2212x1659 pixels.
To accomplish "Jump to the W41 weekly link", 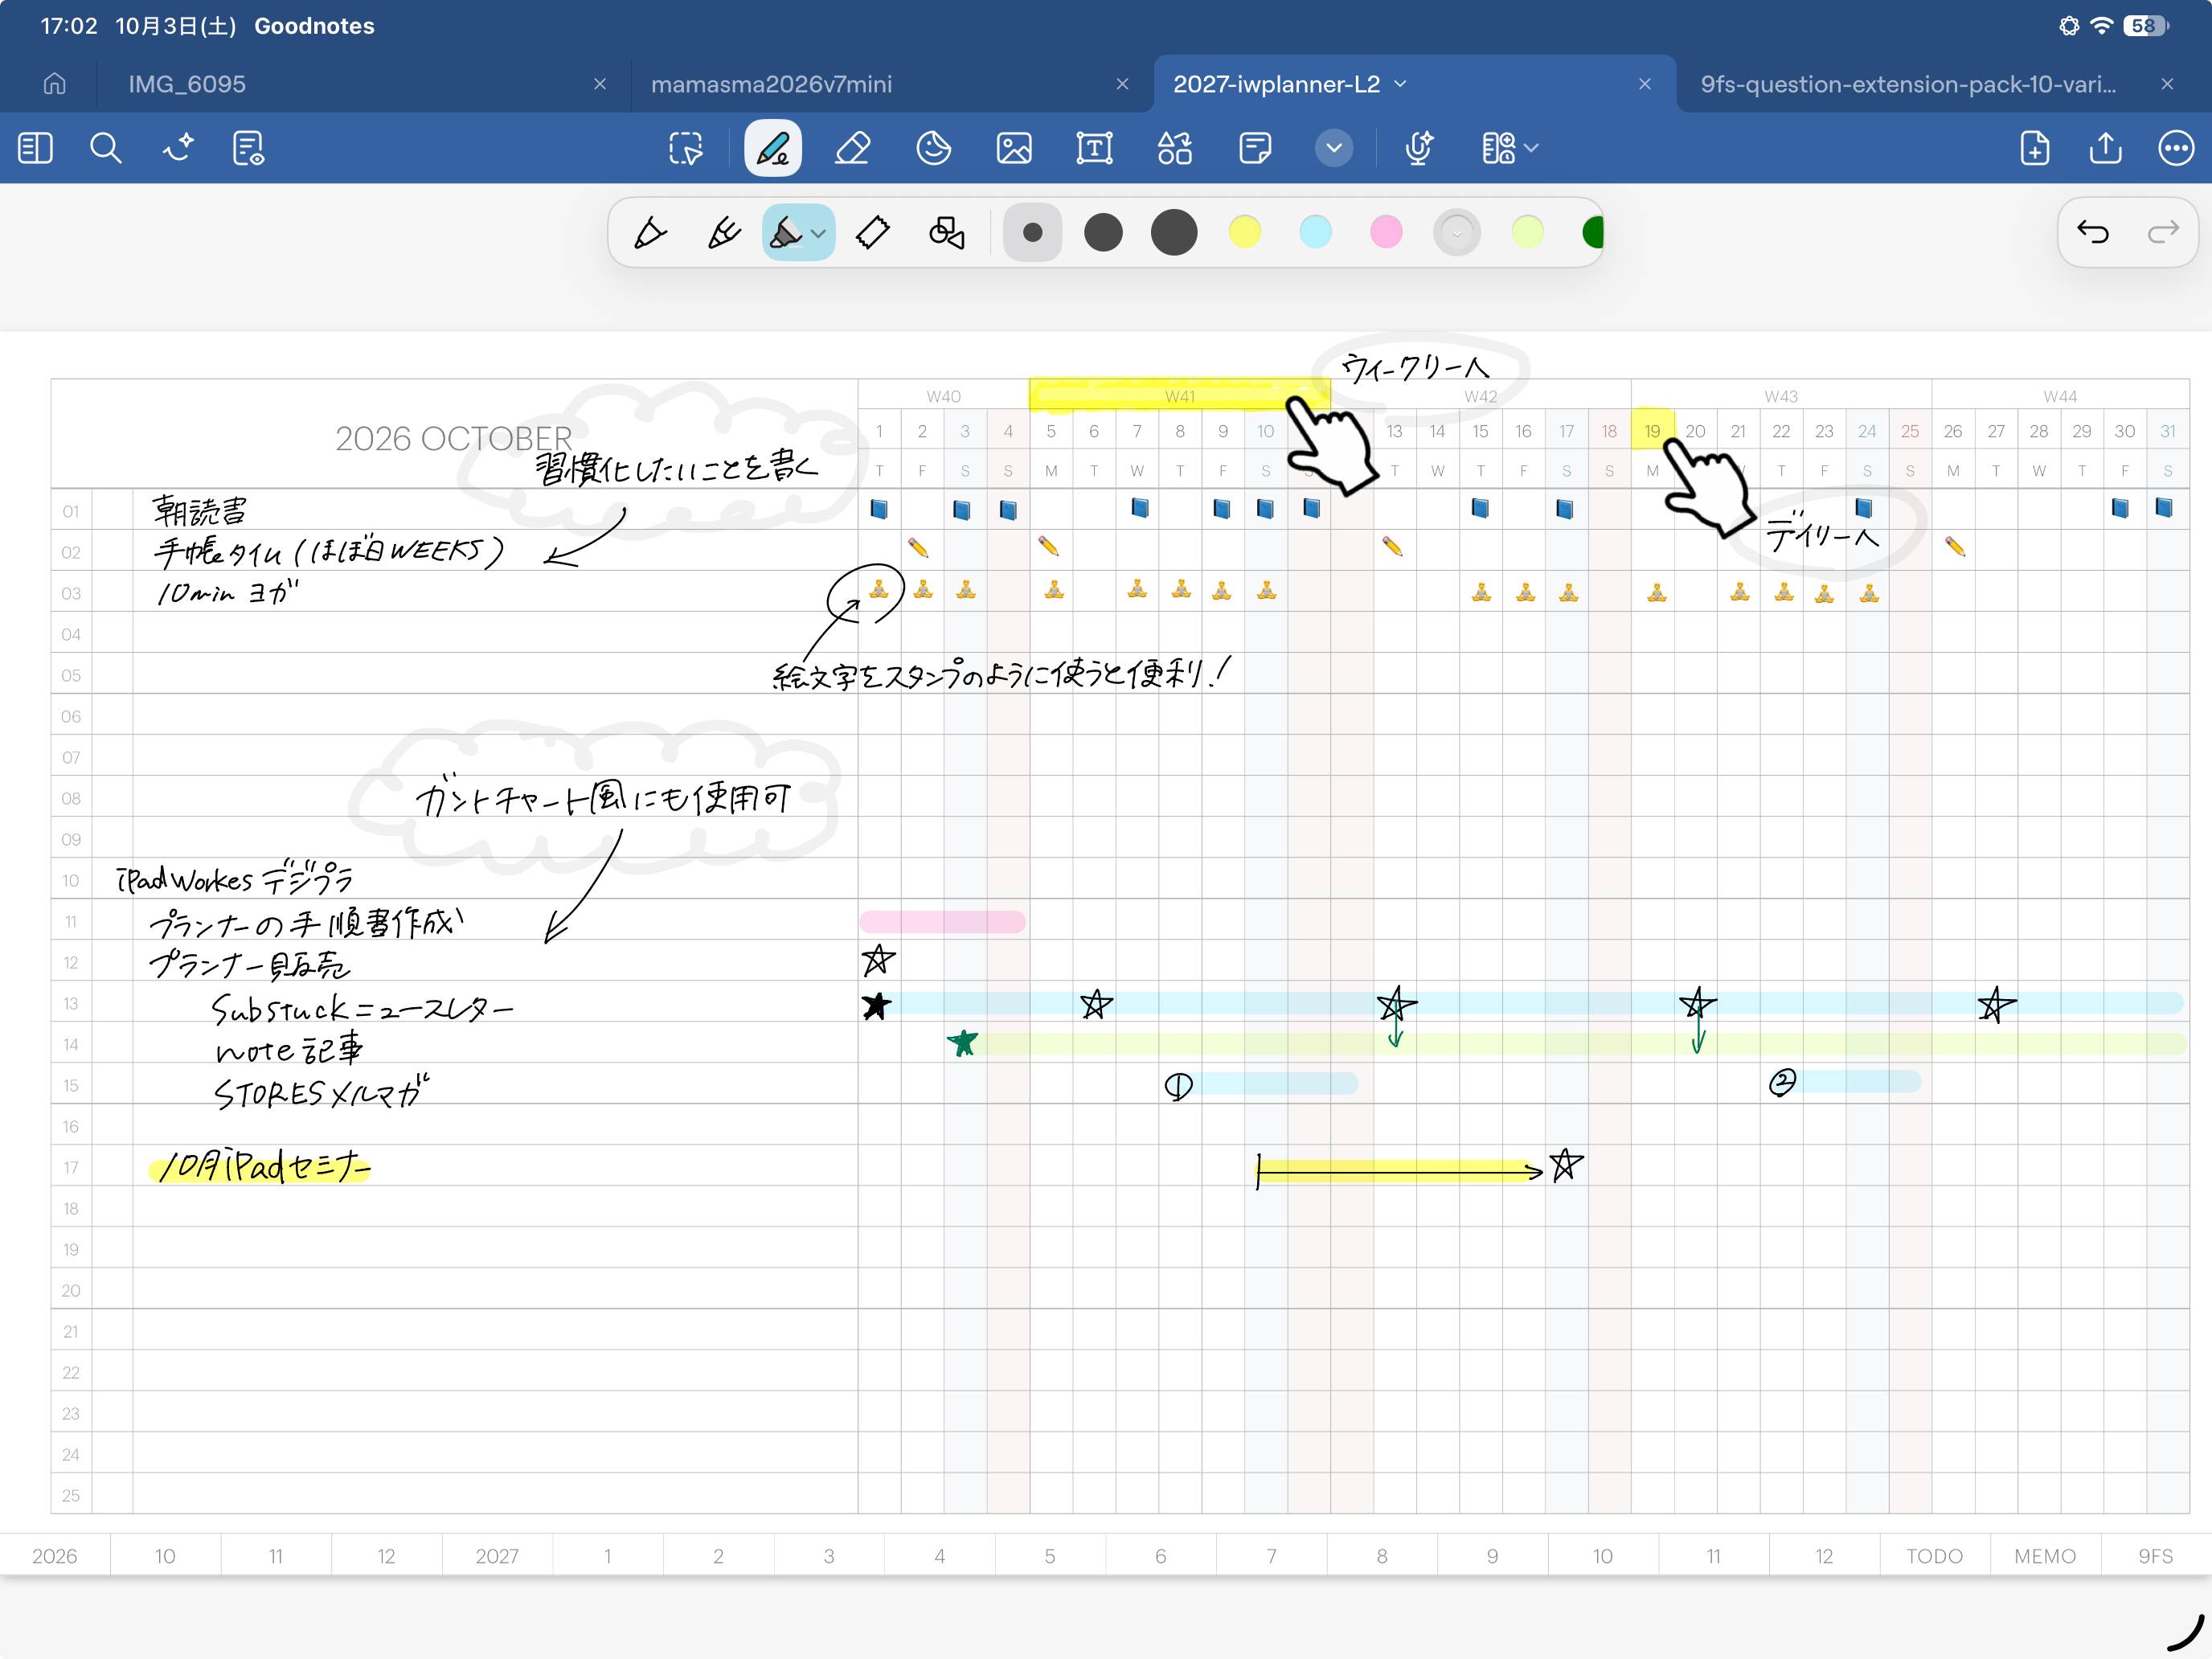I will point(1180,397).
